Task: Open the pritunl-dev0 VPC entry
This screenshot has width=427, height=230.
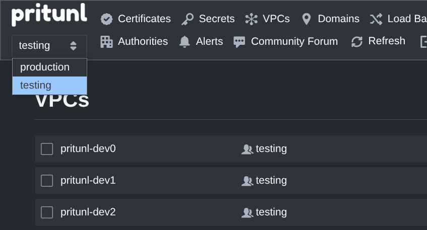Action: [88, 149]
